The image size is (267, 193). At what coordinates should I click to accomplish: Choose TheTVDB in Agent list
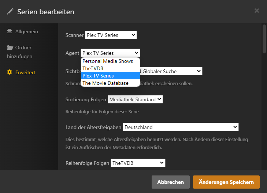(110, 68)
